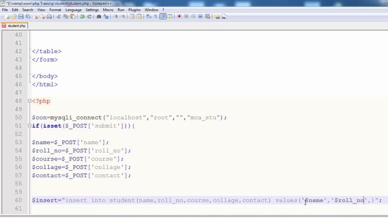The image size is (388, 218).
Task: Click the $contact=$_POST line 57
Action: point(81,176)
